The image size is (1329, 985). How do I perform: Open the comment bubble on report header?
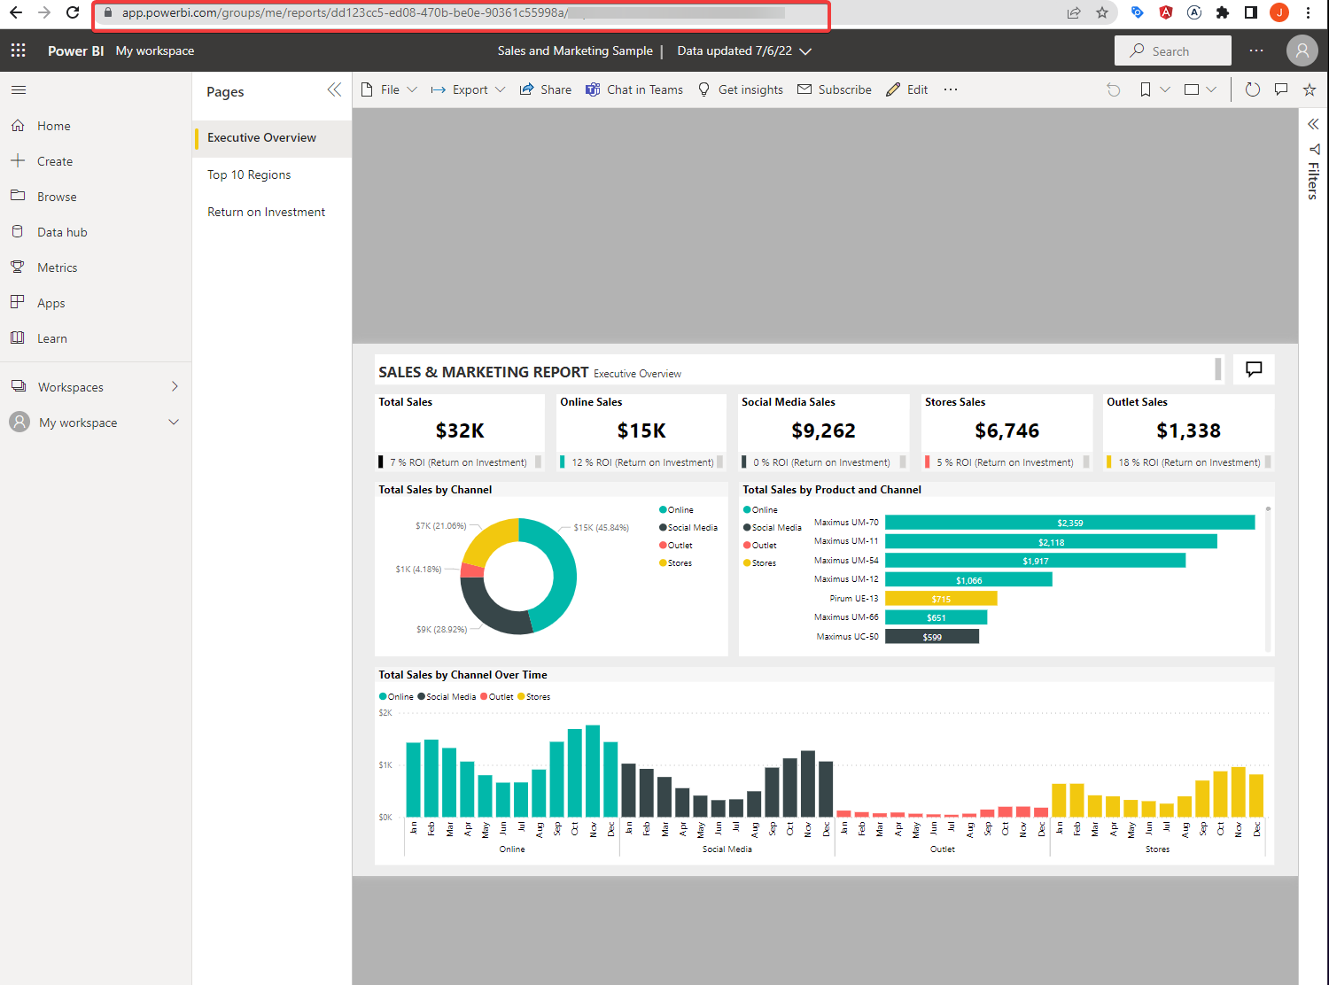pyautogui.click(x=1254, y=369)
